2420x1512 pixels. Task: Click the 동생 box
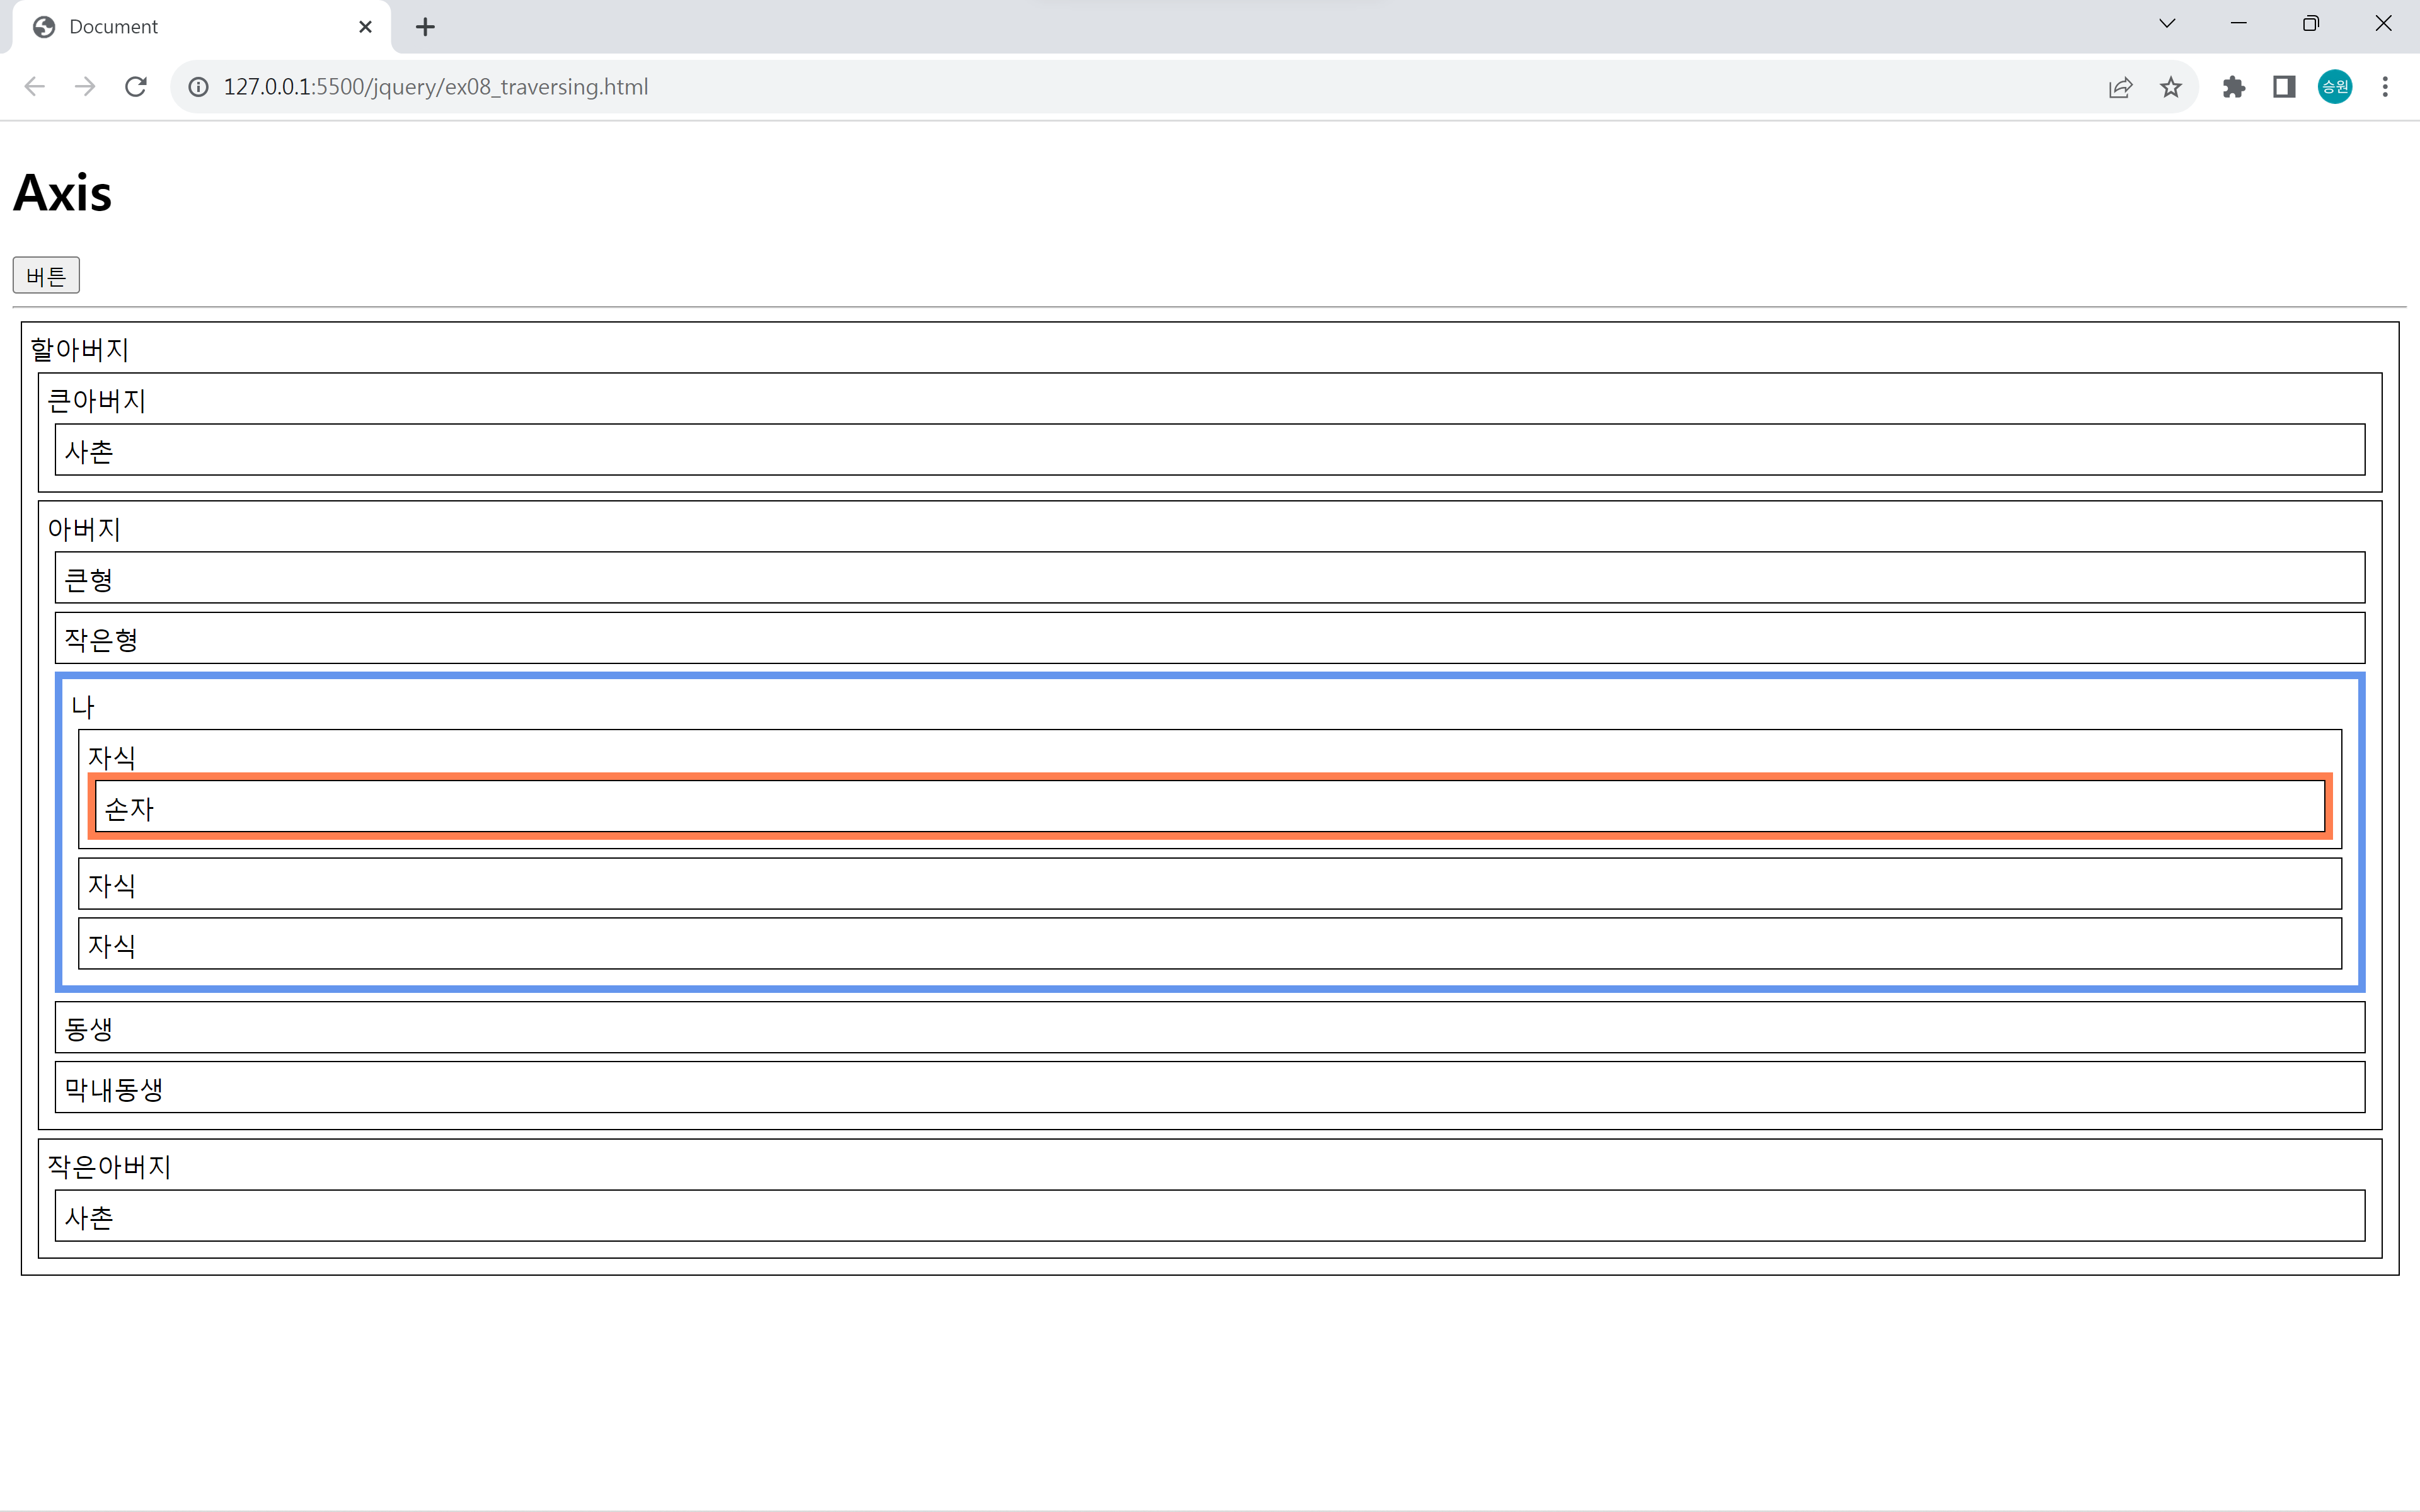(x=1209, y=1028)
